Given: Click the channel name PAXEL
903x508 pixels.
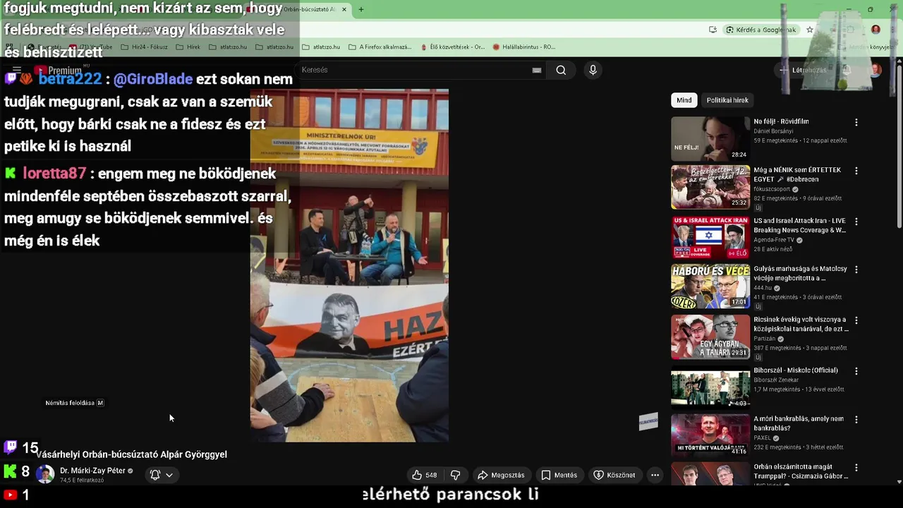Looking at the screenshot, I should coord(762,437).
